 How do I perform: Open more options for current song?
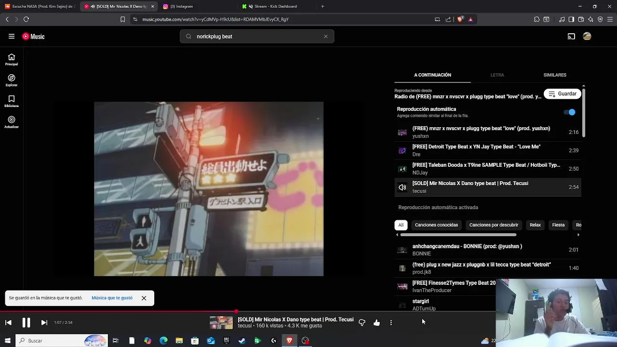pyautogui.click(x=391, y=322)
